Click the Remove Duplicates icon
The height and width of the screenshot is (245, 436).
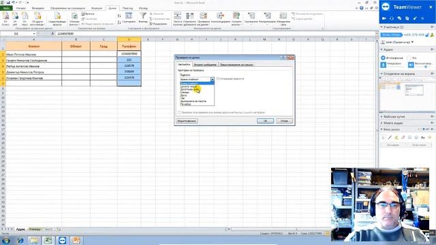pyautogui.click(x=189, y=16)
